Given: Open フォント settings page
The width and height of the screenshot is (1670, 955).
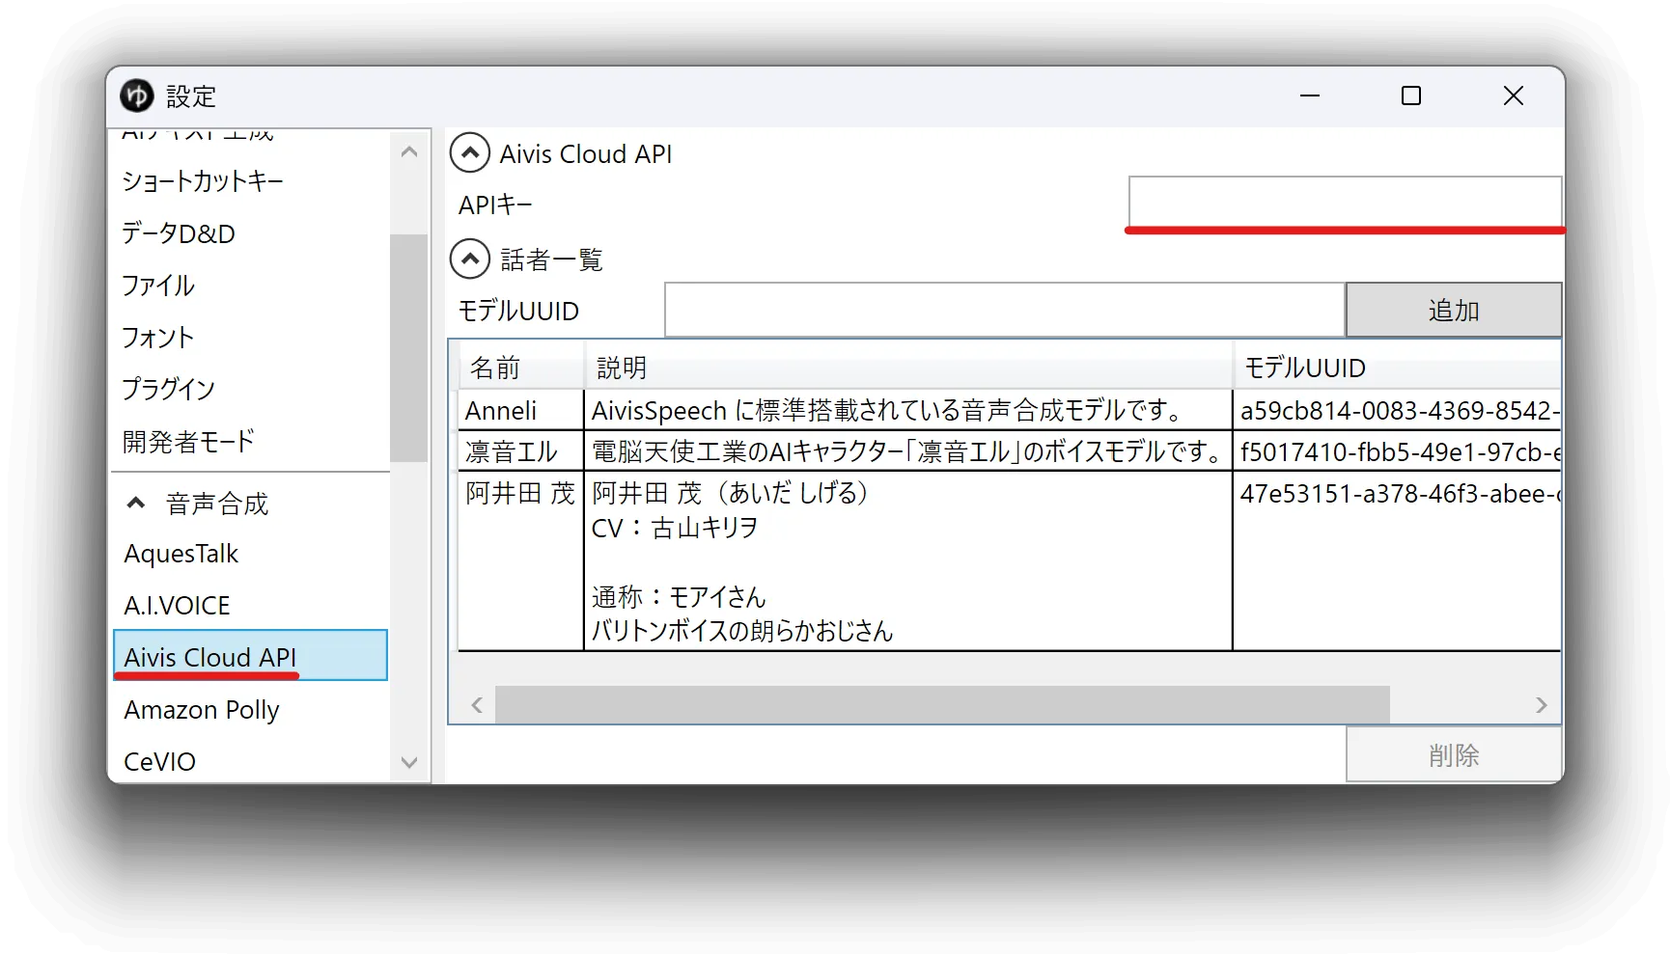Looking at the screenshot, I should [x=158, y=338].
